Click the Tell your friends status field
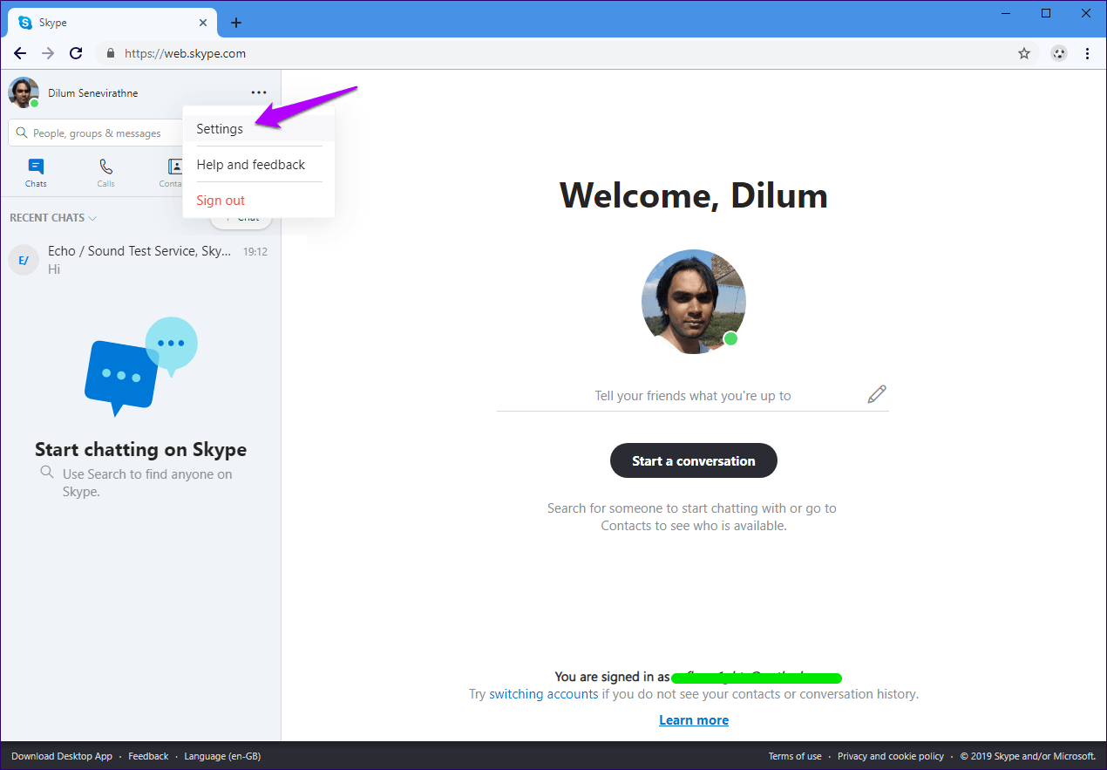Image resolution: width=1107 pixels, height=770 pixels. (693, 396)
